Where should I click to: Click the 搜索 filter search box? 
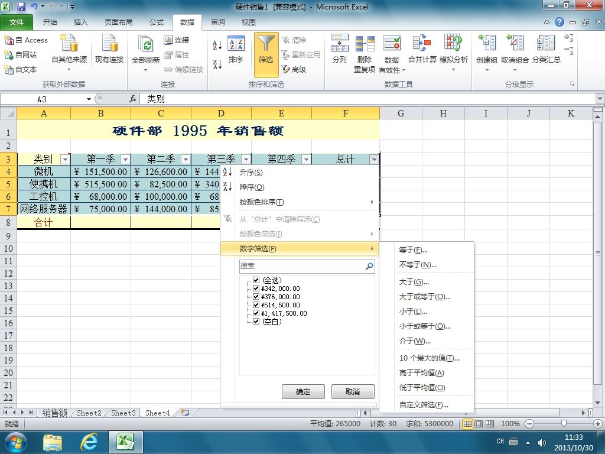pyautogui.click(x=307, y=266)
